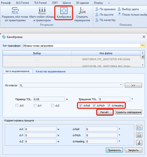Screen dimensions: 147x157
Task: Enable Показ только выбр option
Action: tap(132, 14)
